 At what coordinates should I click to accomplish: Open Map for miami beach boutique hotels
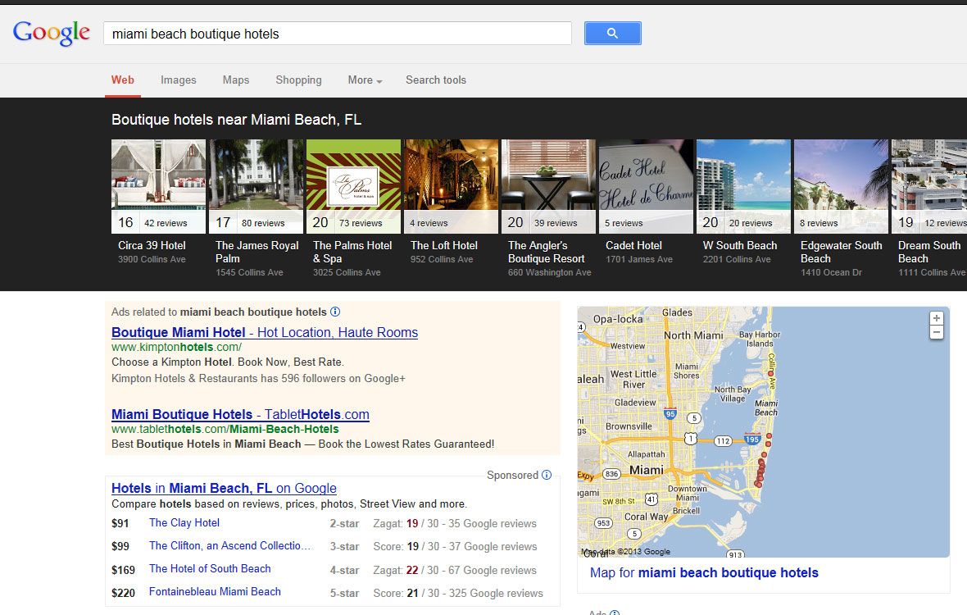tap(703, 572)
